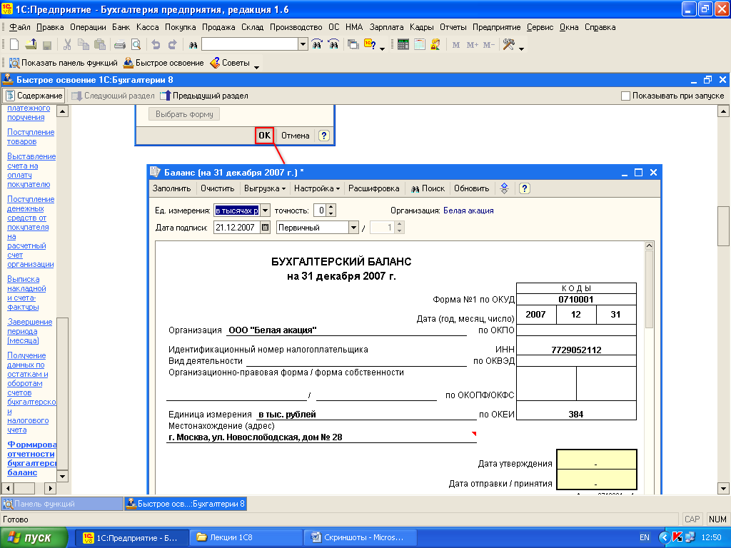Screen dimensions: 731x548
Task: Click EN language indicator in tray
Action: pyautogui.click(x=645, y=538)
